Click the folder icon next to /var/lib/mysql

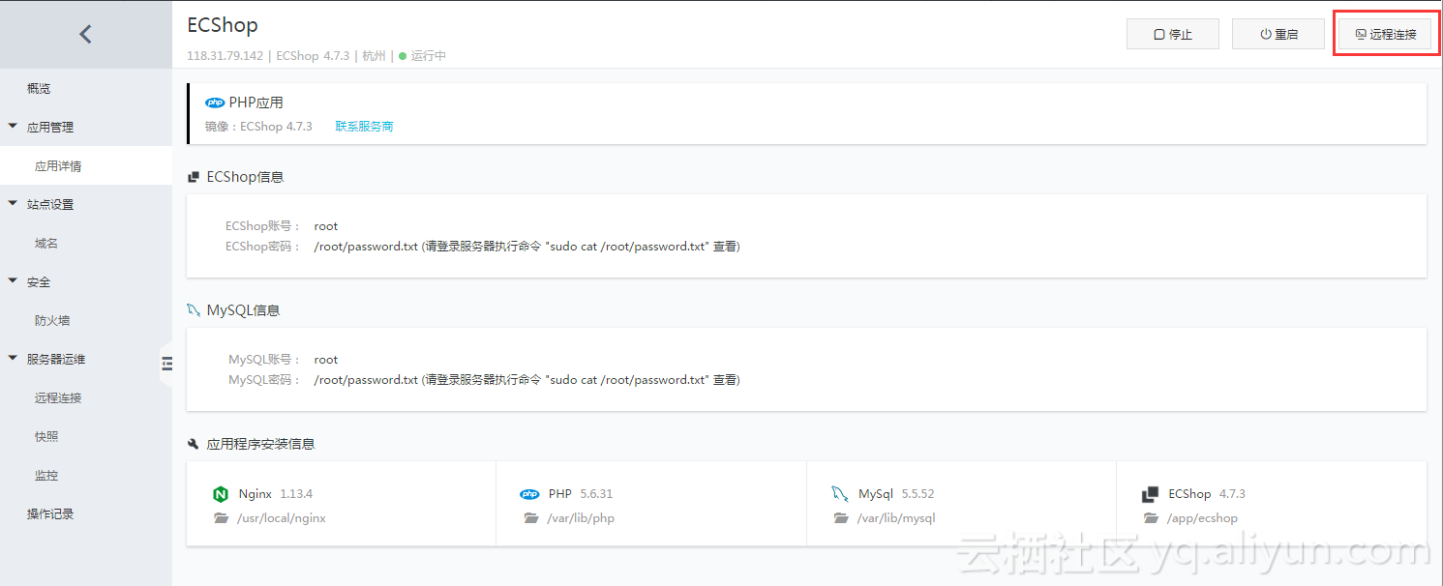click(x=840, y=518)
